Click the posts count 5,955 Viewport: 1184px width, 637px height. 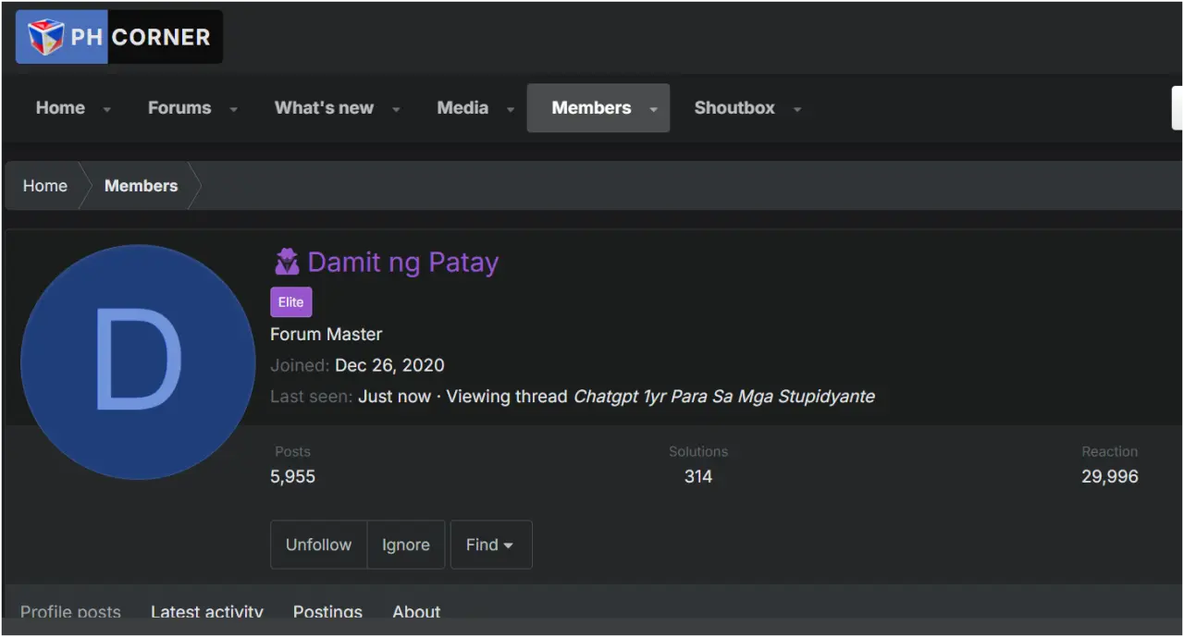[292, 477]
